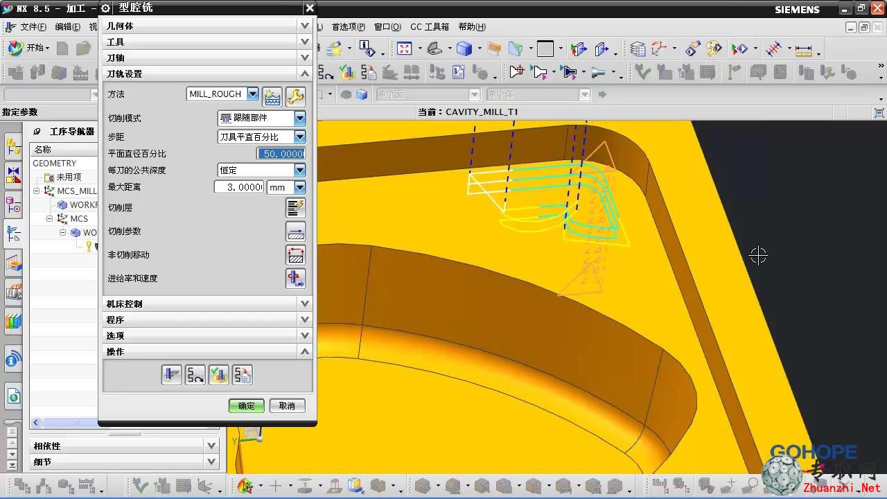887x499 pixels.
Task: Click the measure distance ruler icon
Action: pyautogui.click(x=803, y=49)
